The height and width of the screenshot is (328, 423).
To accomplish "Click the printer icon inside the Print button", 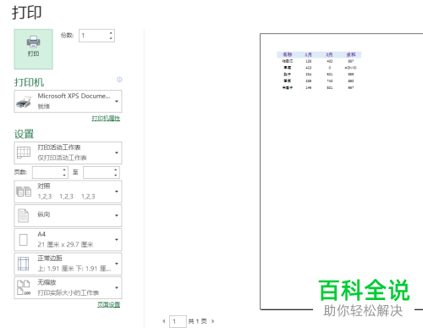I will pyautogui.click(x=34, y=42).
